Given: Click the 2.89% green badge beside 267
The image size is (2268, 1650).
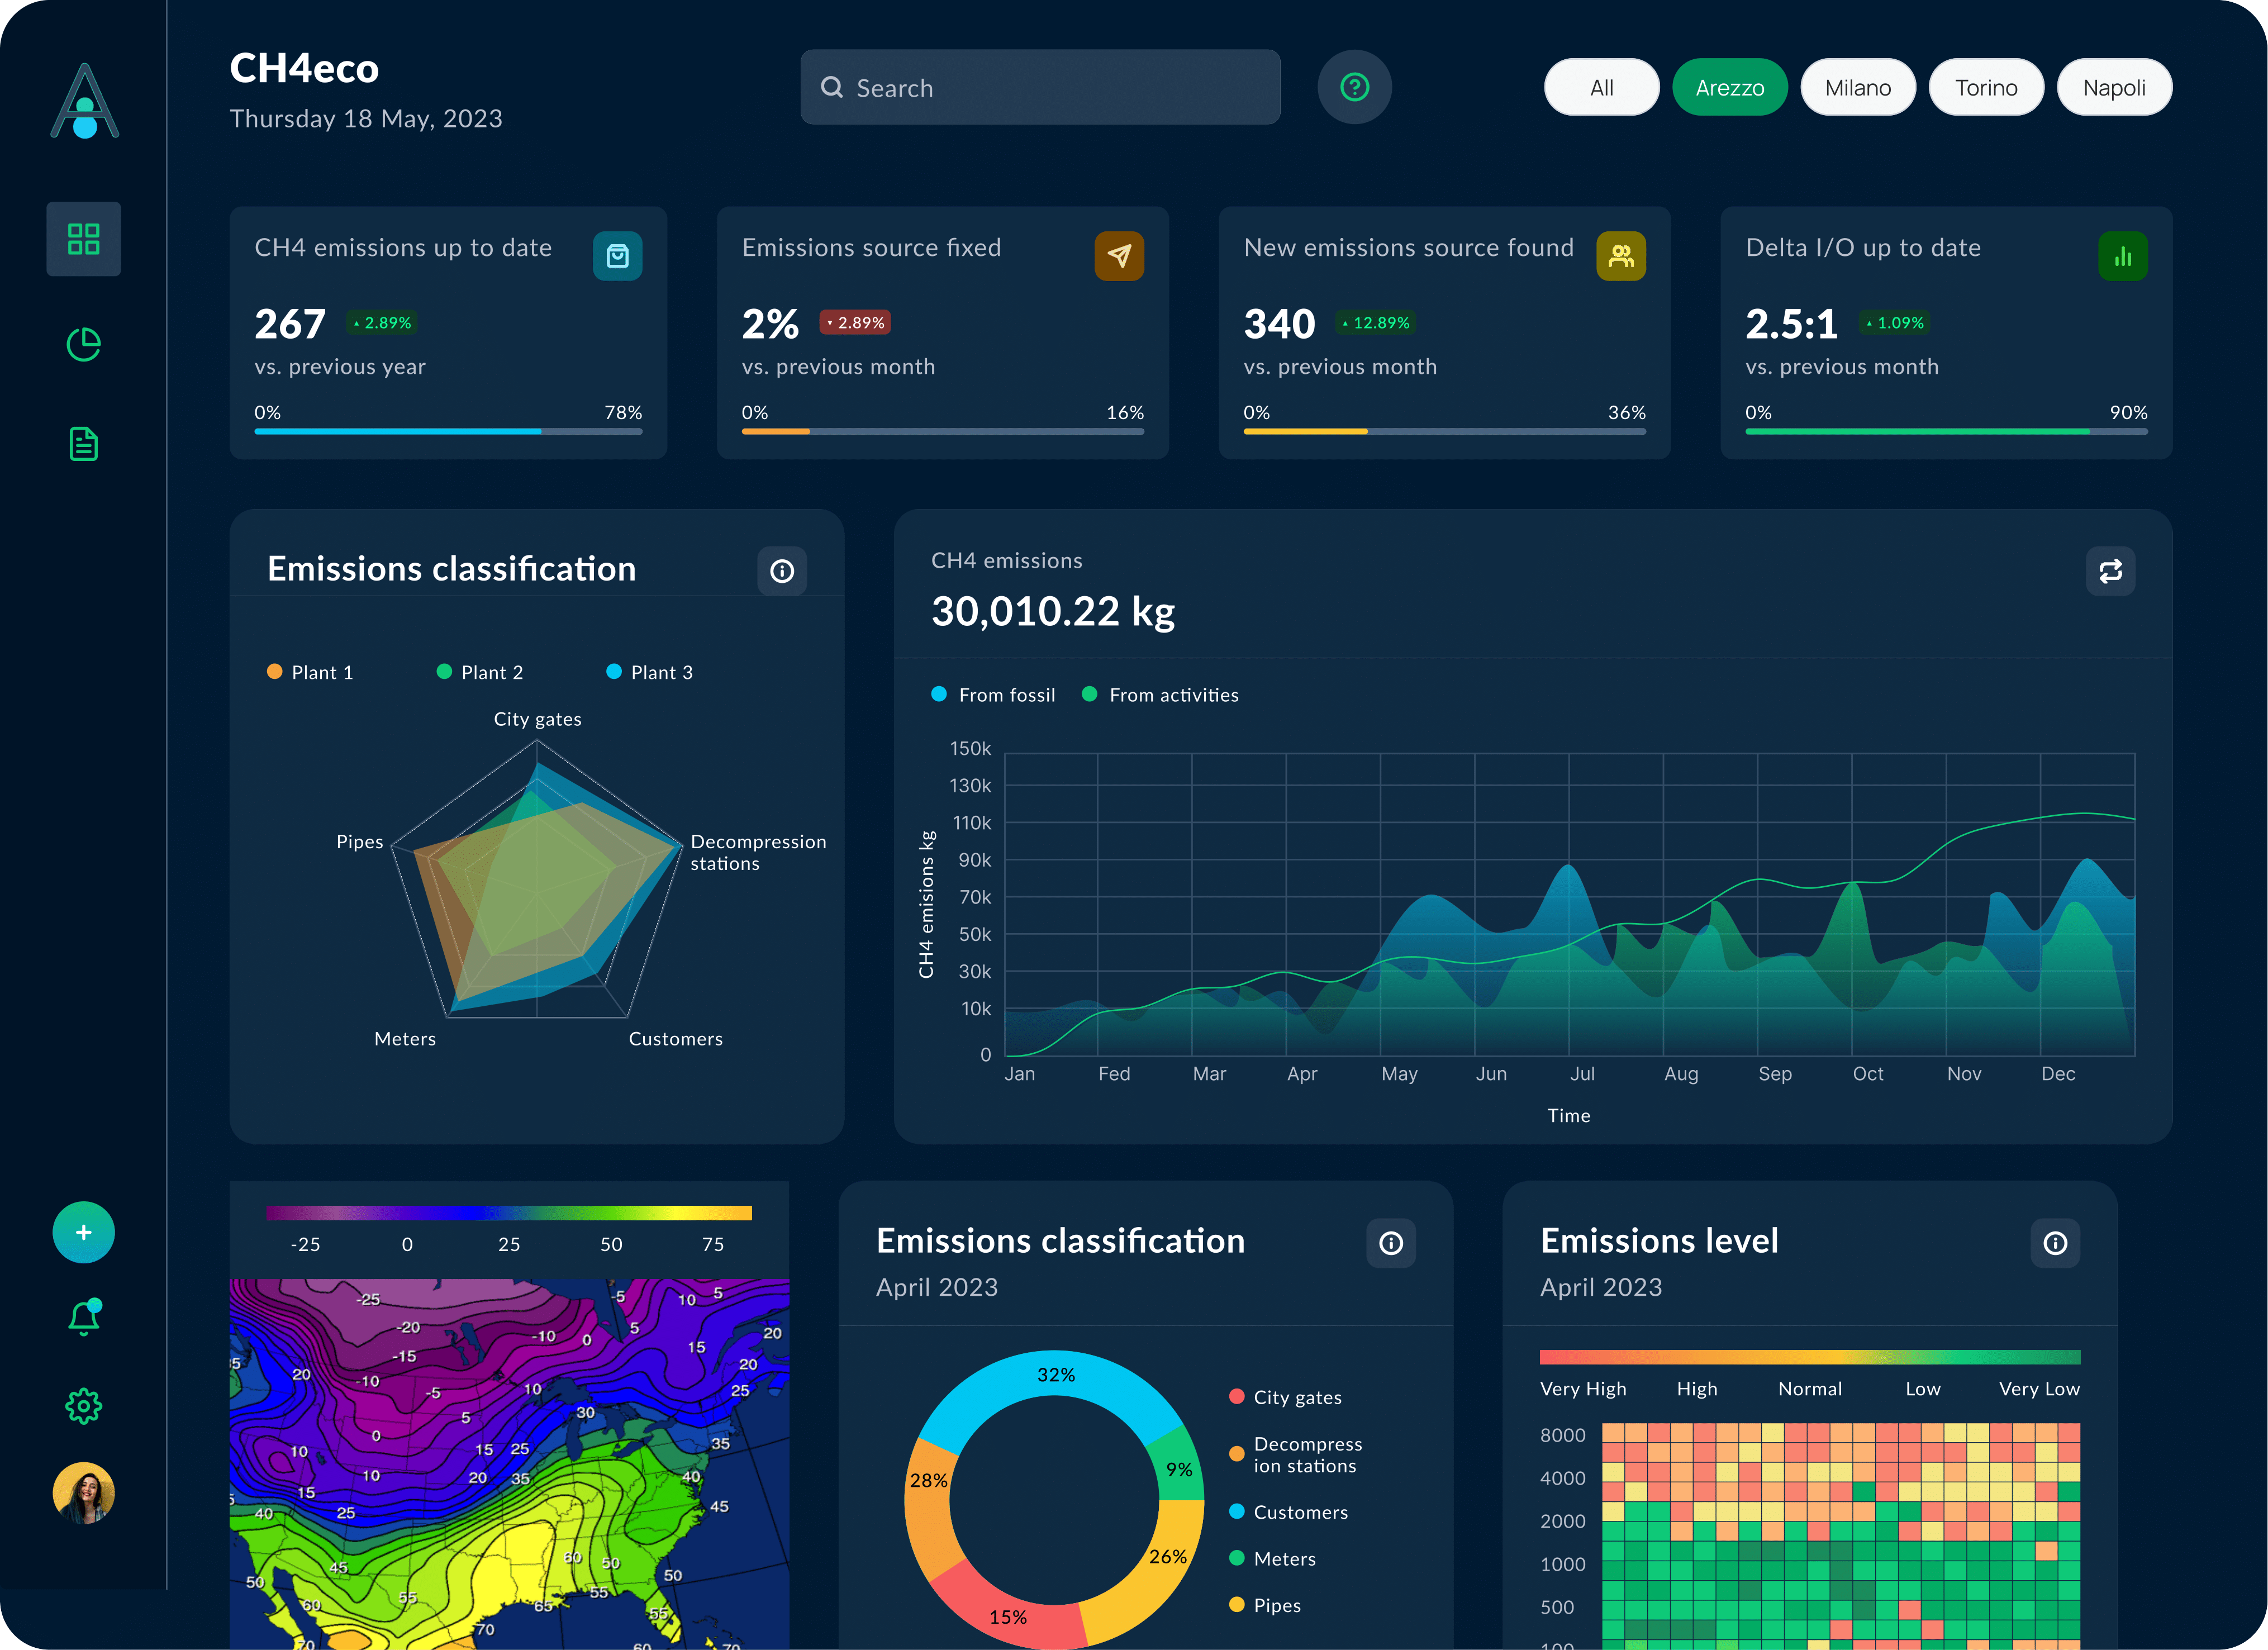Looking at the screenshot, I should pos(382,322).
